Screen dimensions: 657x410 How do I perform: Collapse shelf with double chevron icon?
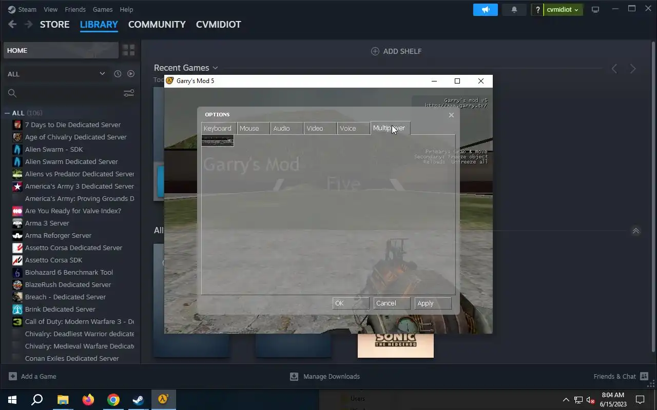635,231
